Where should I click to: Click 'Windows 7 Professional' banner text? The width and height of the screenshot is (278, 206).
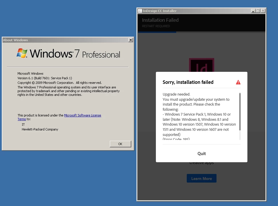coord(75,54)
